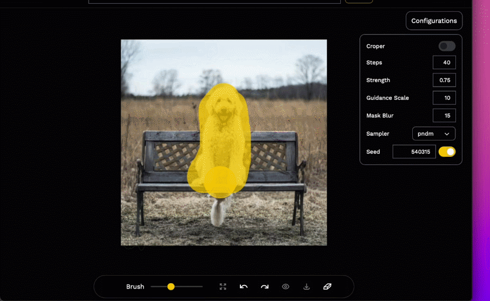490x301 pixels.
Task: Click the Seed number field
Action: 414,152
